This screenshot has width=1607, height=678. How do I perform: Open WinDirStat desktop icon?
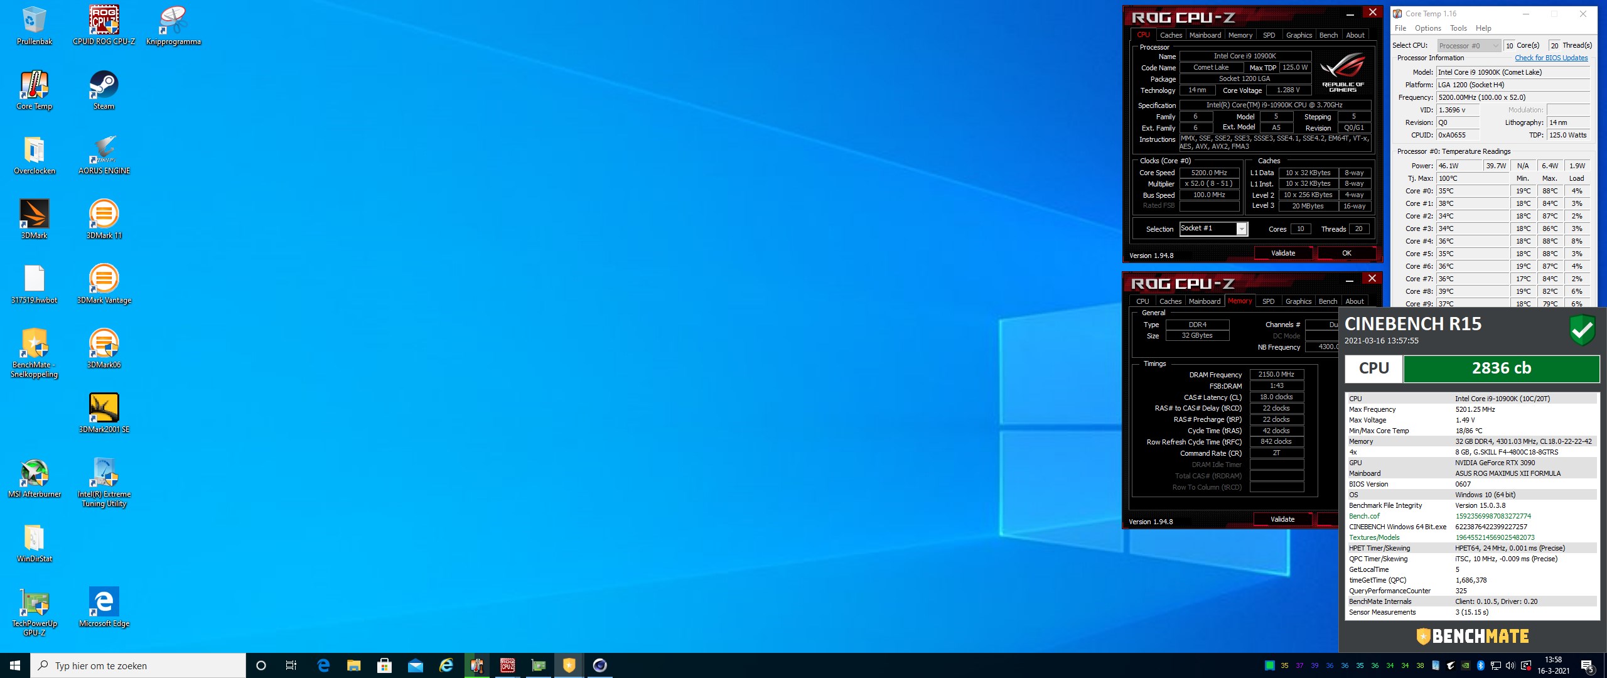(34, 543)
